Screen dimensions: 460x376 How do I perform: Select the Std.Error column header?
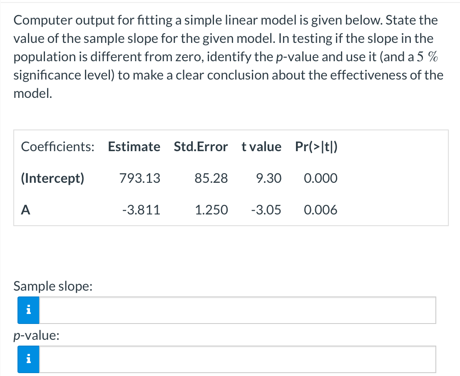pos(201,147)
